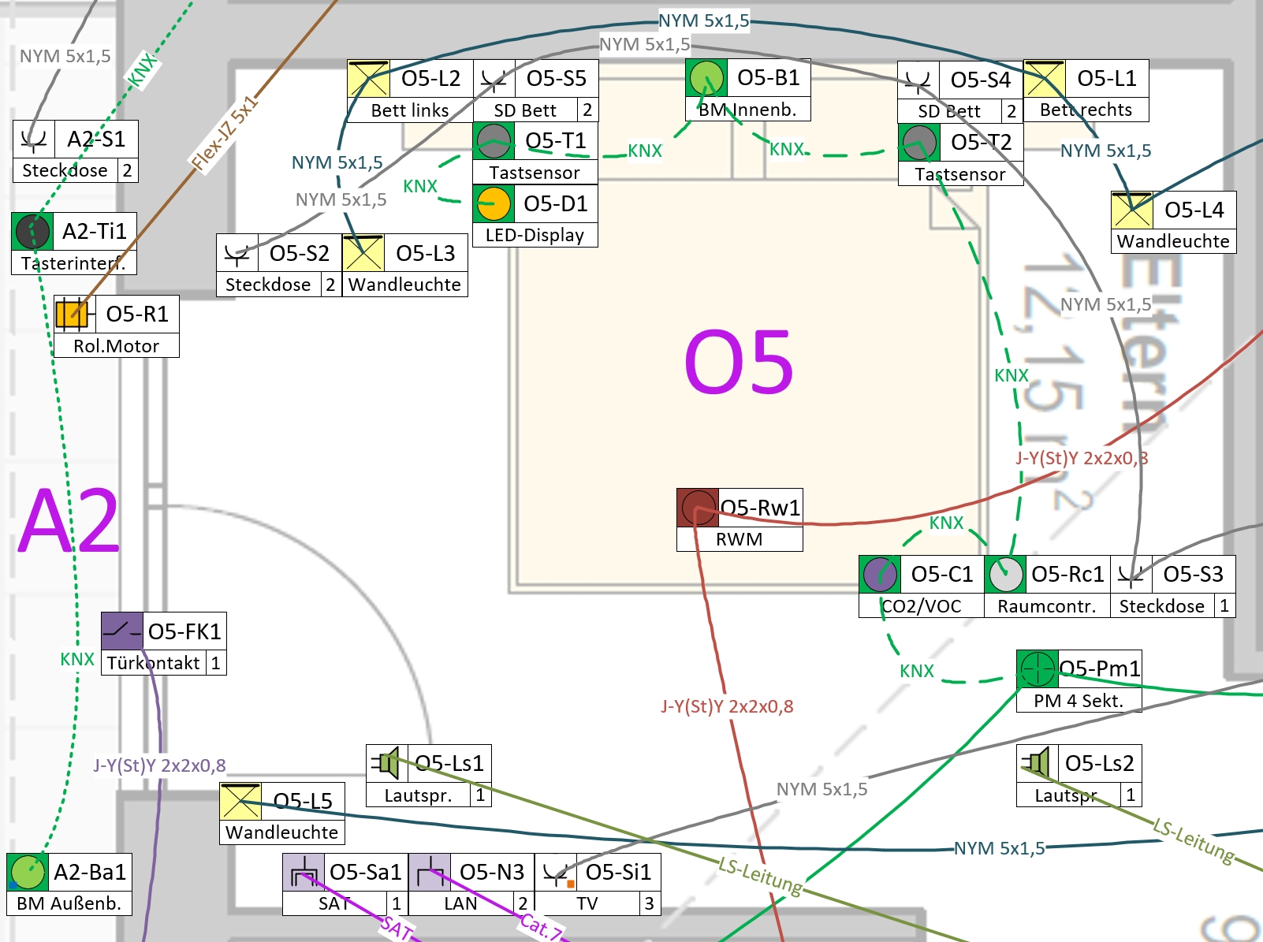The height and width of the screenshot is (942, 1263).
Task: Click the Flex-JZ 5x1 cable label
Action: 224,133
